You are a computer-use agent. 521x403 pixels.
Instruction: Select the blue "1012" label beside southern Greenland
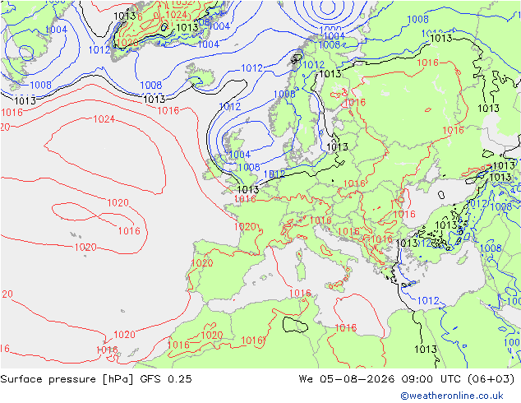coord(99,50)
